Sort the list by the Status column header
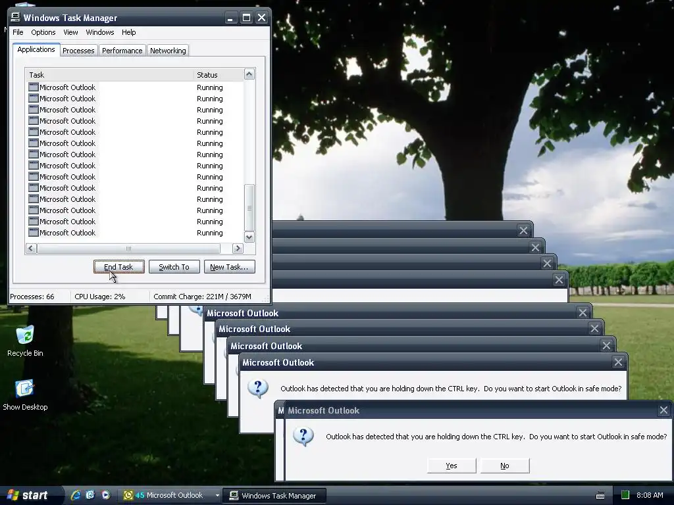The height and width of the screenshot is (505, 674). (219, 75)
